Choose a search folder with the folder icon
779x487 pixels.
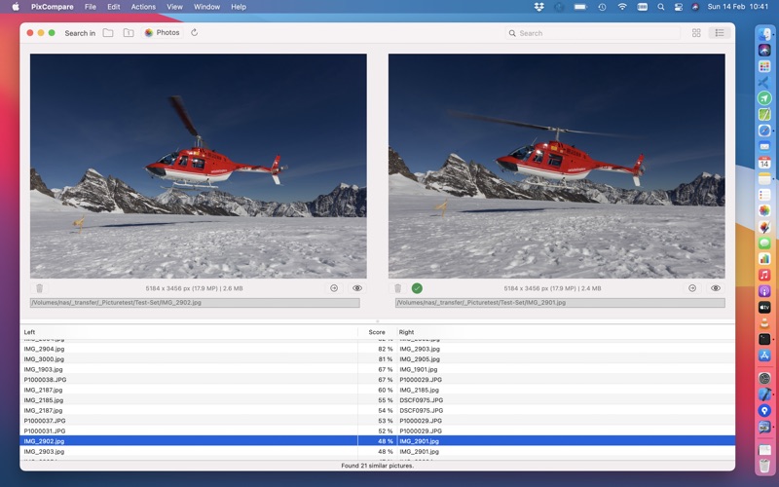coord(108,33)
